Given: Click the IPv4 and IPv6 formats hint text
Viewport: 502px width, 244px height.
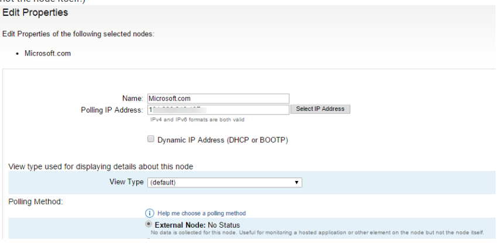Looking at the screenshot, I should point(198,120).
